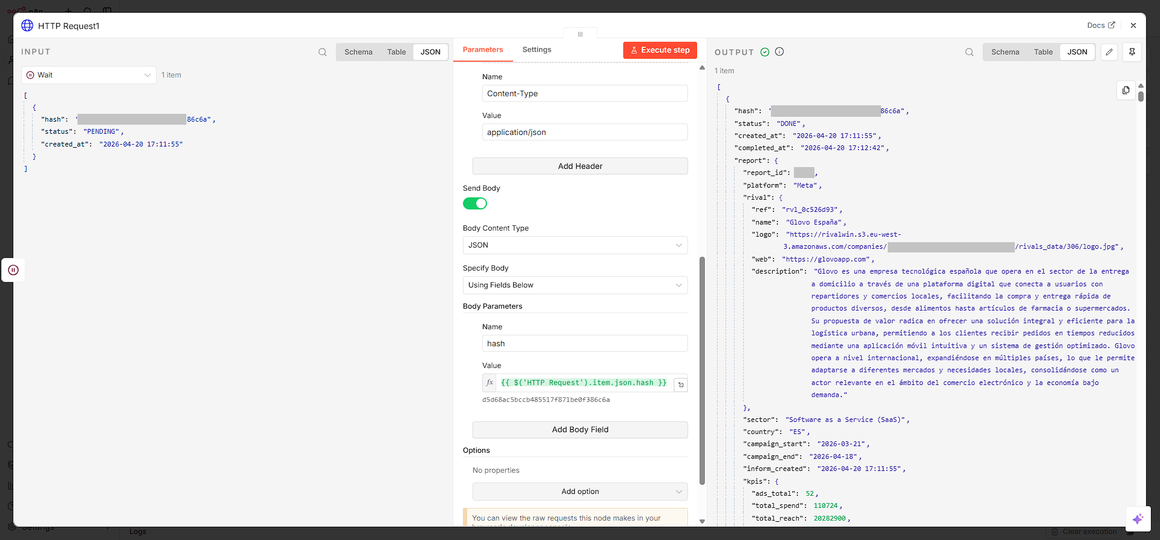Select the JSON view in OUTPUT panel
Screen dimensions: 1160x540
tap(1077, 52)
